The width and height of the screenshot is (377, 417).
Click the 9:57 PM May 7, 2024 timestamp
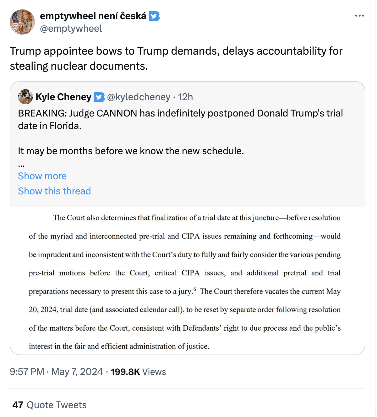pos(56,372)
